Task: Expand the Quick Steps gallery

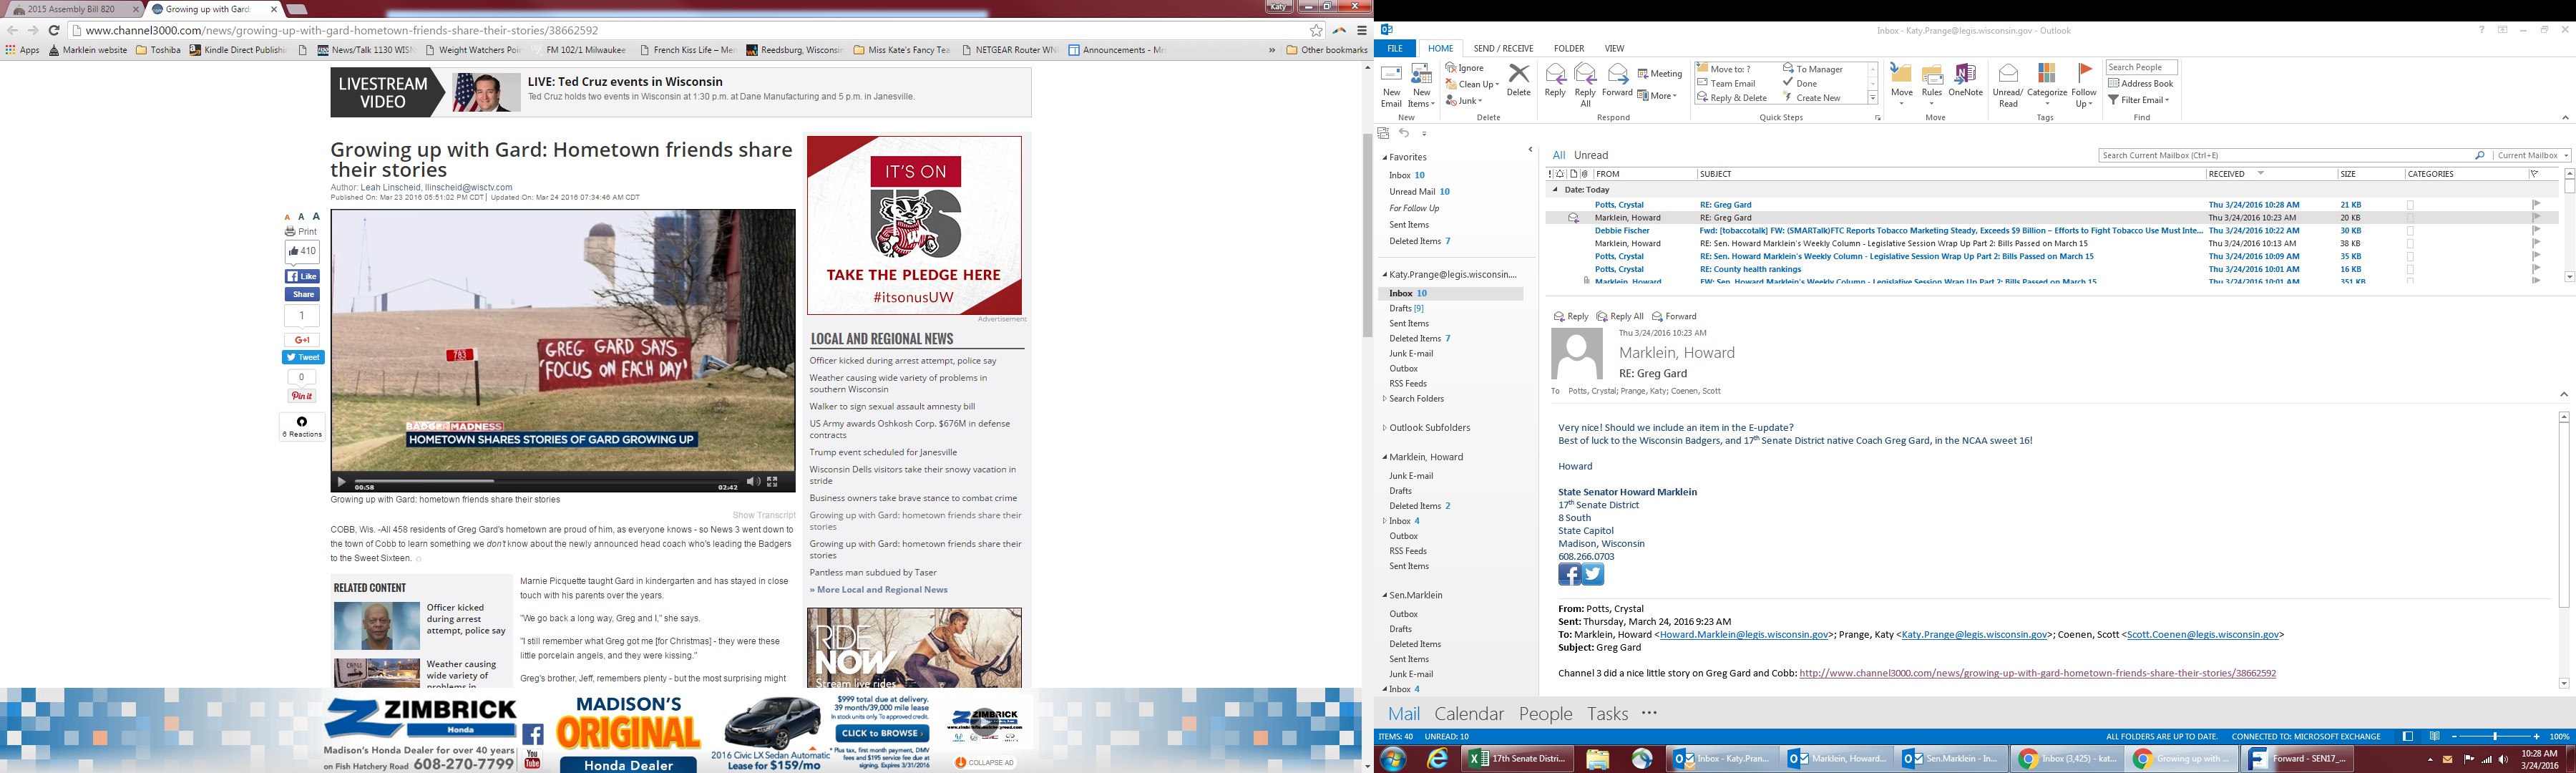Action: pos(1873,98)
